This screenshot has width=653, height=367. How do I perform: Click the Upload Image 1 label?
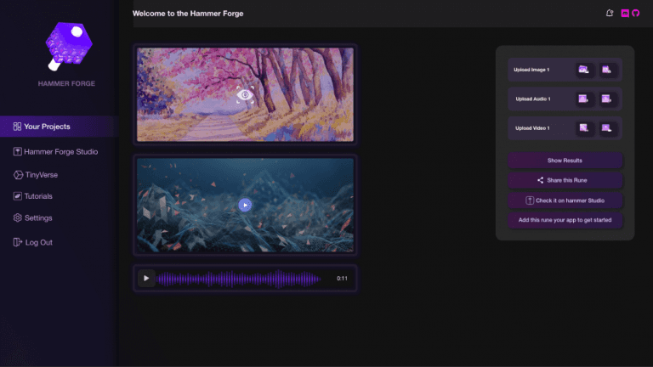(531, 70)
